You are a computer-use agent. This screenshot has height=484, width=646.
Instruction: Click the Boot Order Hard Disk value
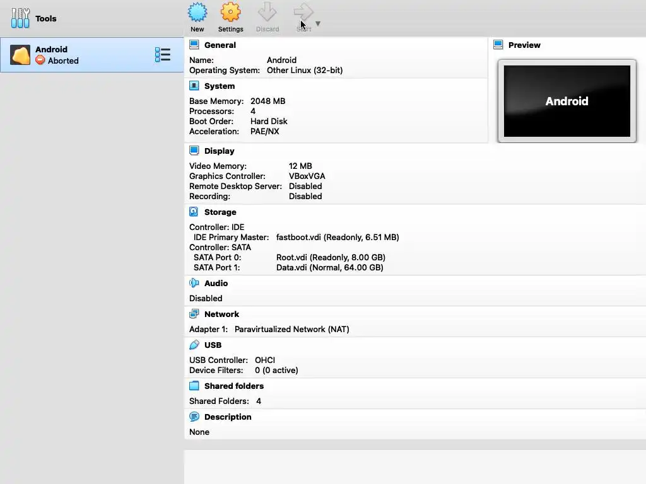pos(269,122)
